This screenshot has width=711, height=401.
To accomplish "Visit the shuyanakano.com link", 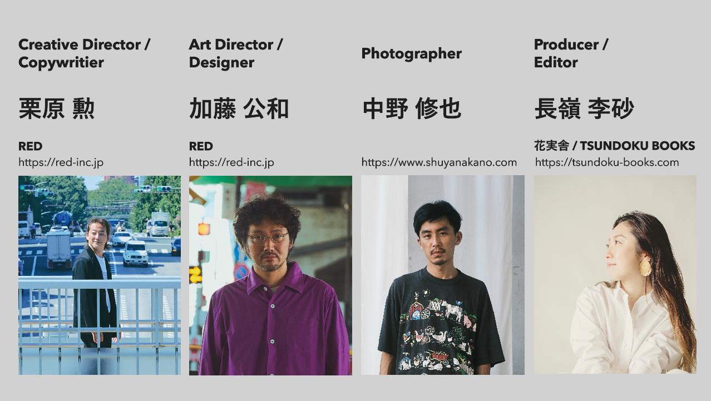I will pos(439,162).
